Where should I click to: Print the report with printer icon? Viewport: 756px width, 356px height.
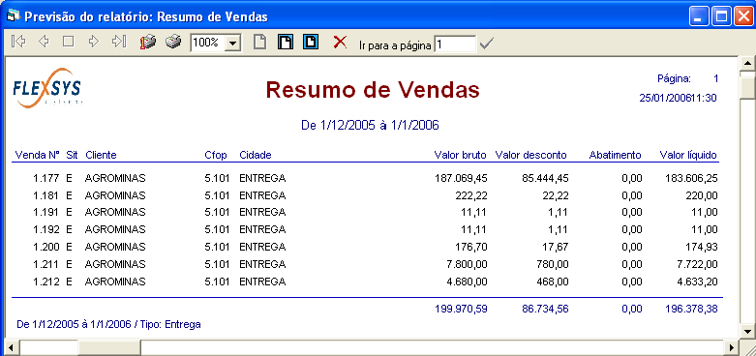pyautogui.click(x=173, y=43)
